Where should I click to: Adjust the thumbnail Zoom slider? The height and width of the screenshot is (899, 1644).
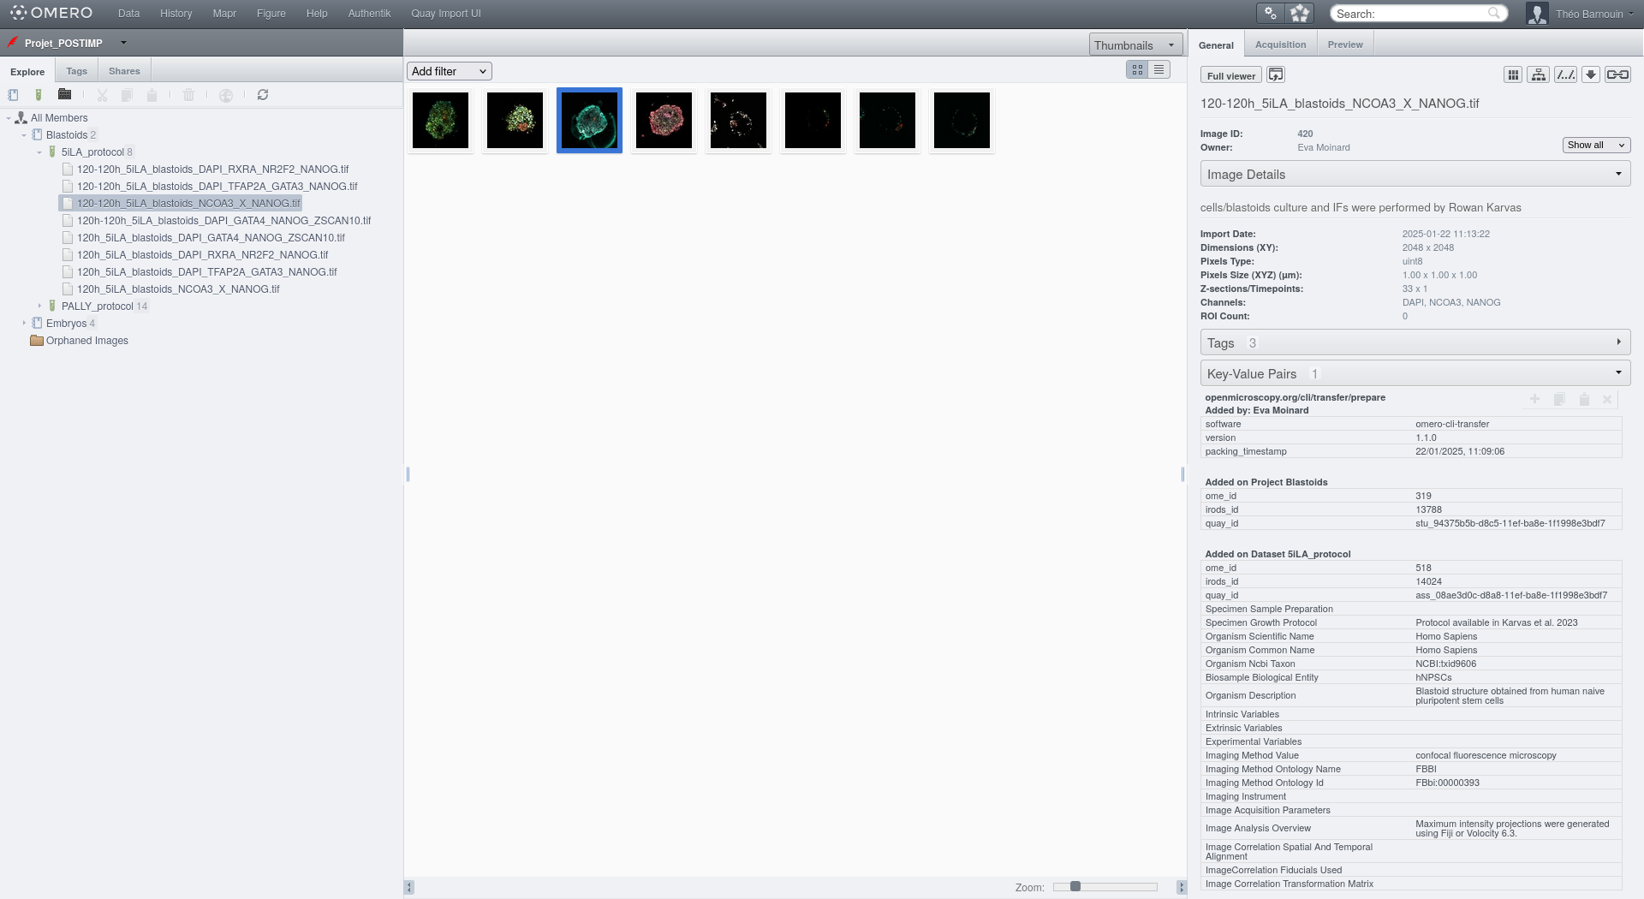coord(1075,887)
